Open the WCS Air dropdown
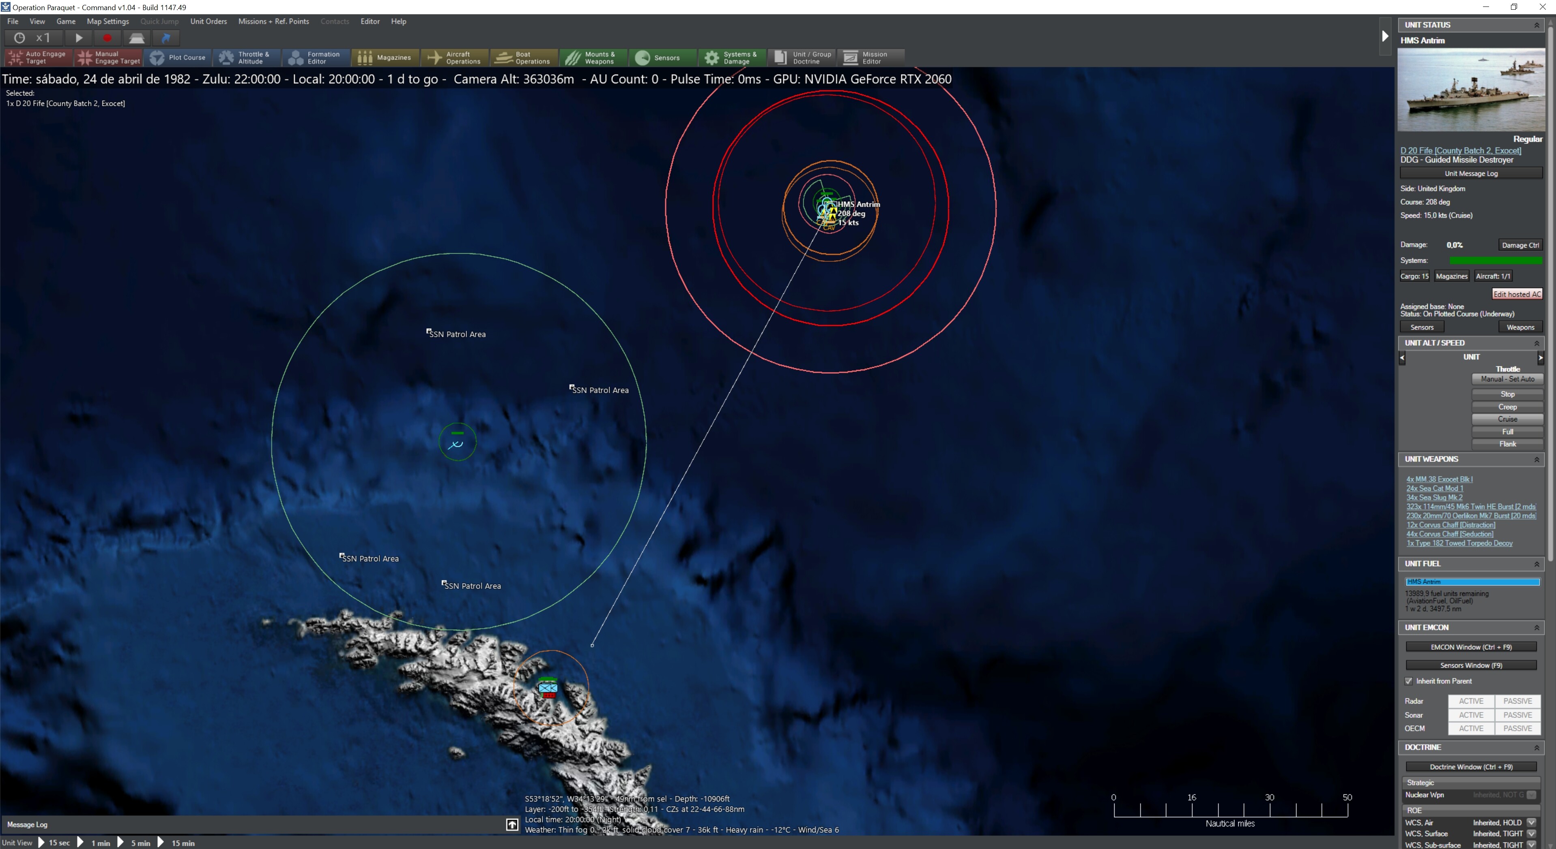Viewport: 1556px width, 849px height. pos(1532,822)
